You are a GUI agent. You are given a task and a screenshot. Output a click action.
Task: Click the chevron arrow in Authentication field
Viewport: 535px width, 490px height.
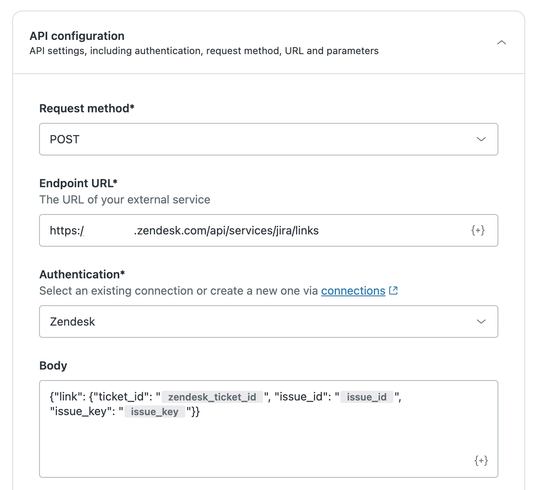pos(481,322)
